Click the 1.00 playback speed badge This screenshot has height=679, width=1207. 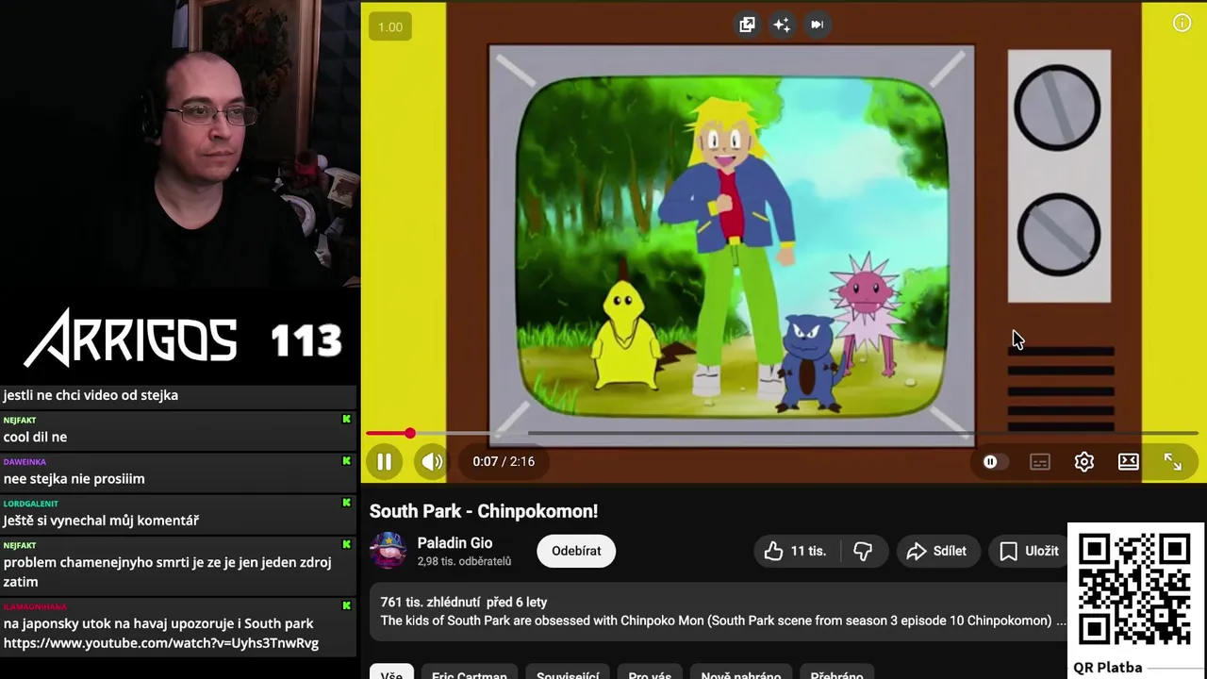click(x=390, y=26)
